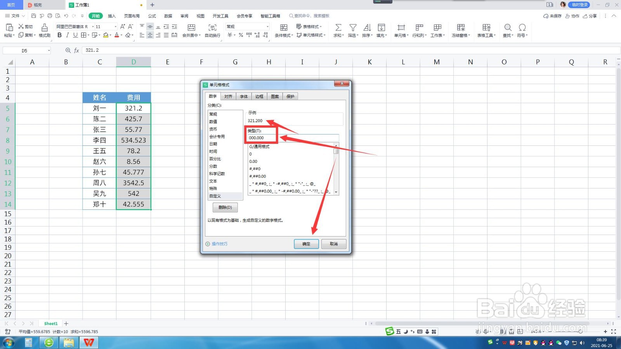Toggle middle vertical alignment
621x349 pixels.
(x=150, y=26)
